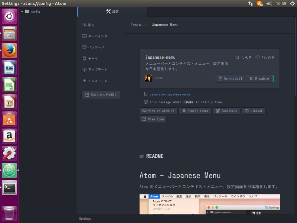This screenshot has width=297, height=223.
Task: Open the session power gear menu
Action: [292, 3]
